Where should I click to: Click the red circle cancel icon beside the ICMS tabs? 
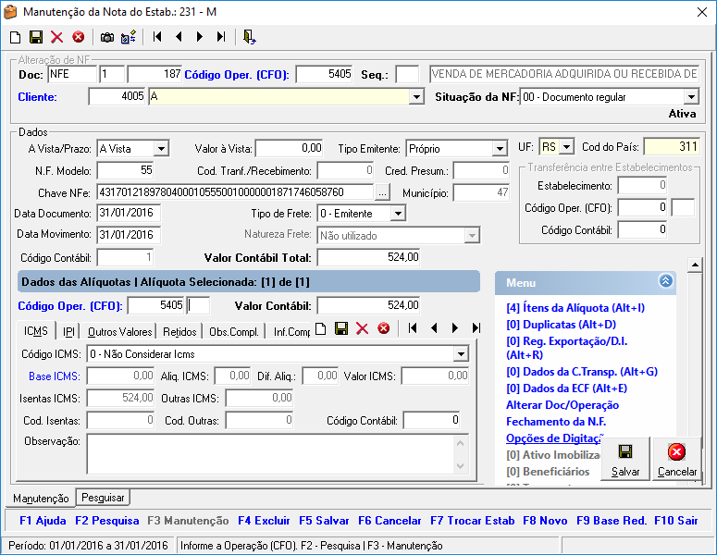383,328
